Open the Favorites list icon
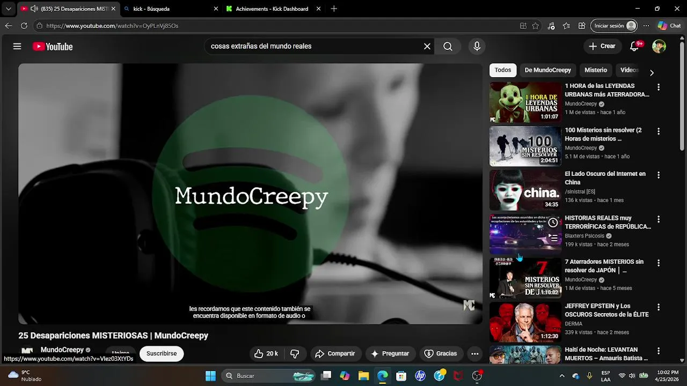Image resolution: width=687 pixels, height=386 pixels. tap(566, 26)
